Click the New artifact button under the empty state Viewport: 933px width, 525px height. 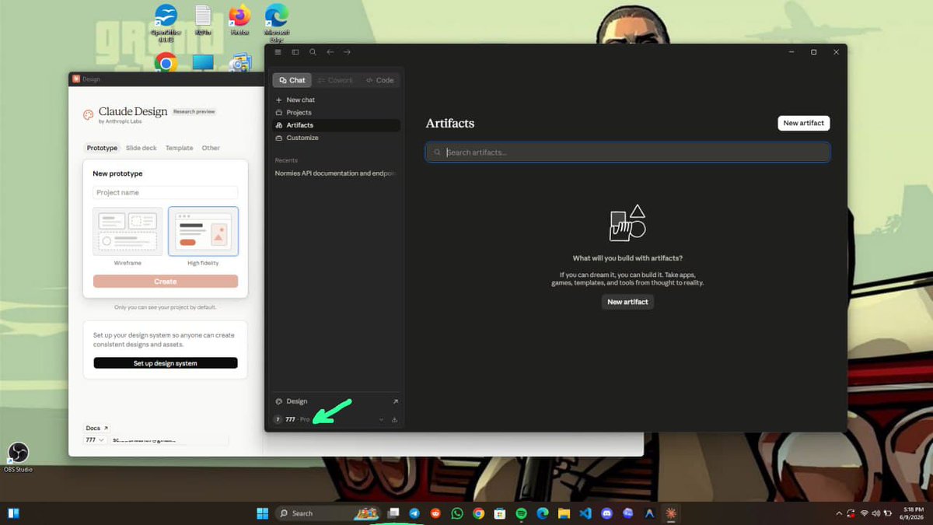coord(627,302)
